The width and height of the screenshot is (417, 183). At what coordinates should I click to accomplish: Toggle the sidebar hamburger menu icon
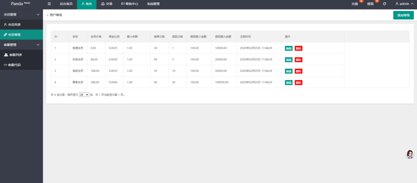point(49,4)
